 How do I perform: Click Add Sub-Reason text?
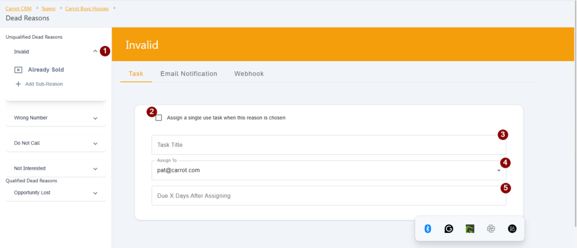[x=44, y=84]
